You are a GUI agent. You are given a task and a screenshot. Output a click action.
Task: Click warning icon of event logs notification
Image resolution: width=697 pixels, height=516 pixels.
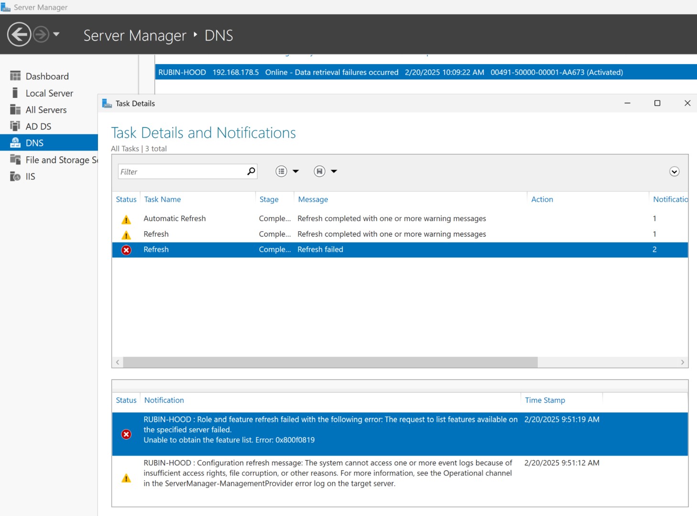[126, 478]
